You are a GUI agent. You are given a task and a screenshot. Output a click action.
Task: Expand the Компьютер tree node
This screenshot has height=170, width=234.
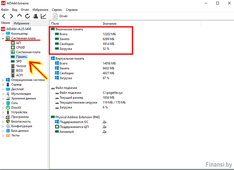tap(3, 34)
